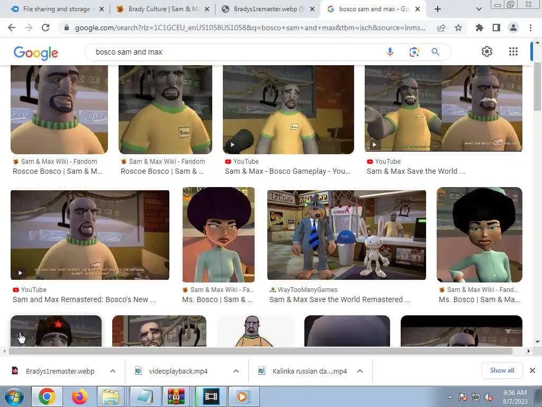Click the horizontal scrollbar thumb
This screenshot has height=407, width=542.
pos(260,351)
